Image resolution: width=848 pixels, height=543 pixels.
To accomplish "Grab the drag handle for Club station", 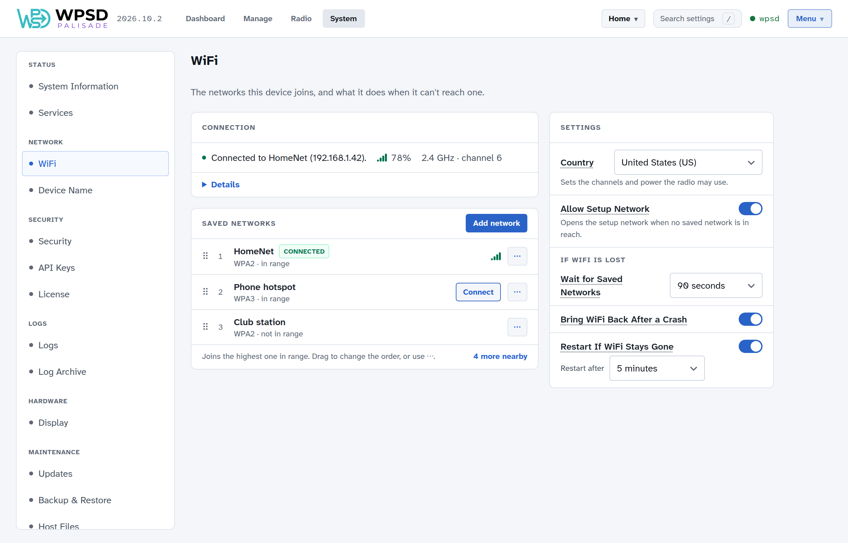I will click(205, 327).
